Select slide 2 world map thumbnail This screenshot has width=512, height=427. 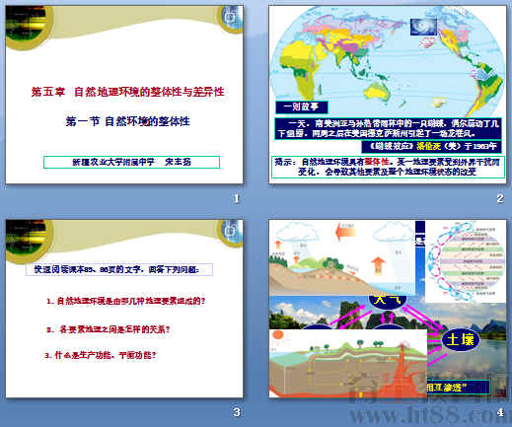(388, 95)
